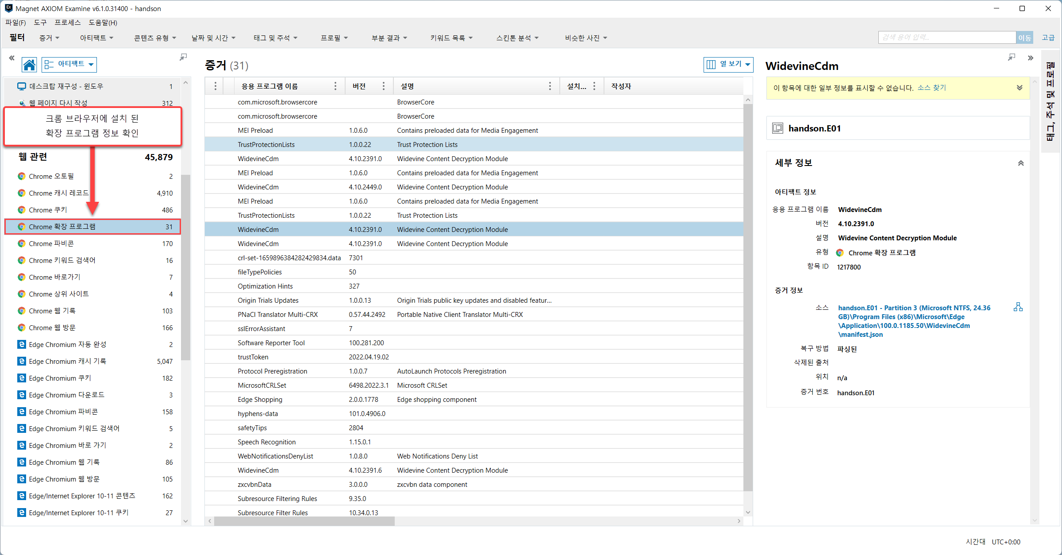This screenshot has height=555, width=1062.
Task: Select the Edge Shopping row
Action: coord(474,399)
